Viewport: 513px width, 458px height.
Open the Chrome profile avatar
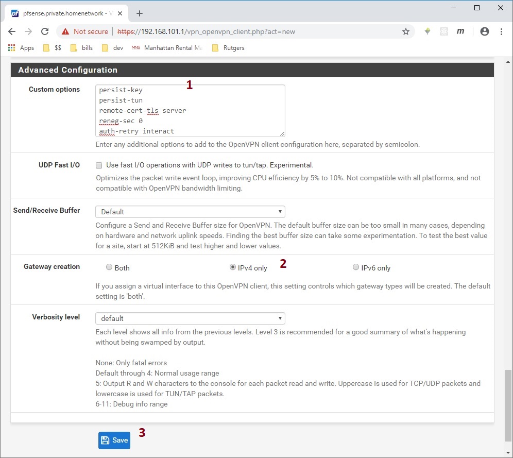click(484, 31)
